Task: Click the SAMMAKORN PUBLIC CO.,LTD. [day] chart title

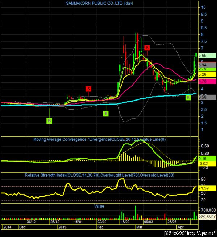Action: point(99,3)
